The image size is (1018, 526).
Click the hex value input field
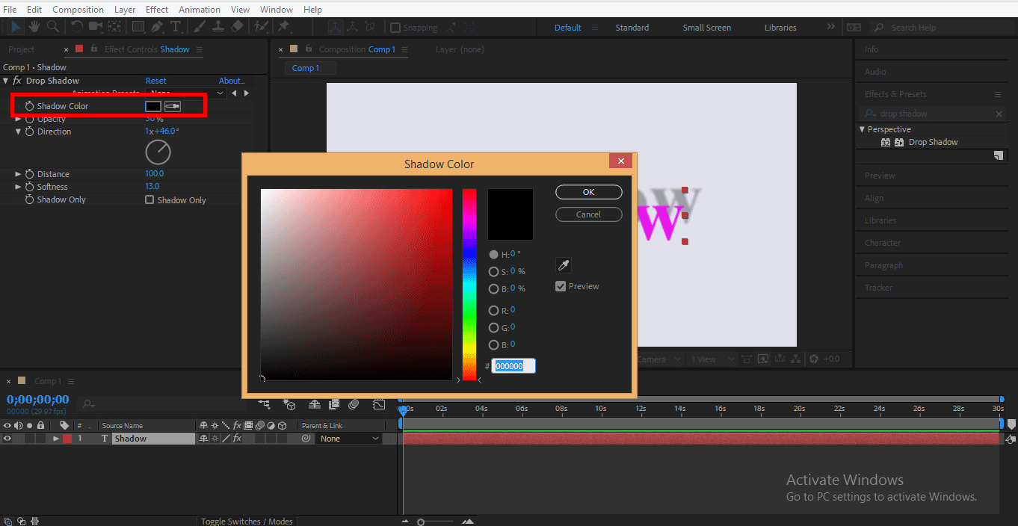tap(514, 365)
